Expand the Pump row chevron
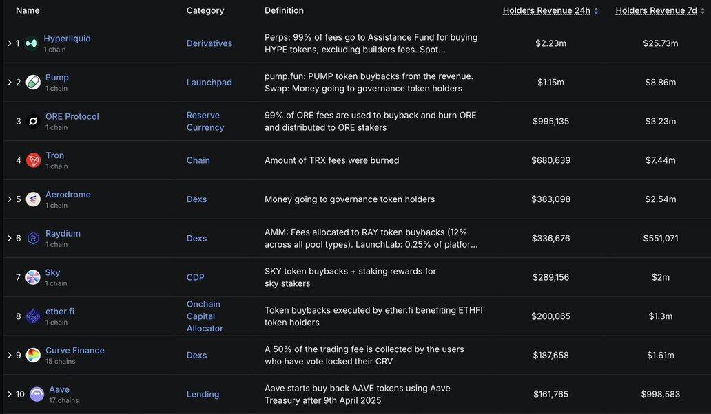 coord(10,83)
